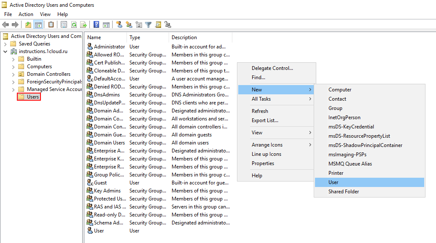This screenshot has width=436, height=243.
Task: Click the Export List toolbar icon
Action: point(83,24)
